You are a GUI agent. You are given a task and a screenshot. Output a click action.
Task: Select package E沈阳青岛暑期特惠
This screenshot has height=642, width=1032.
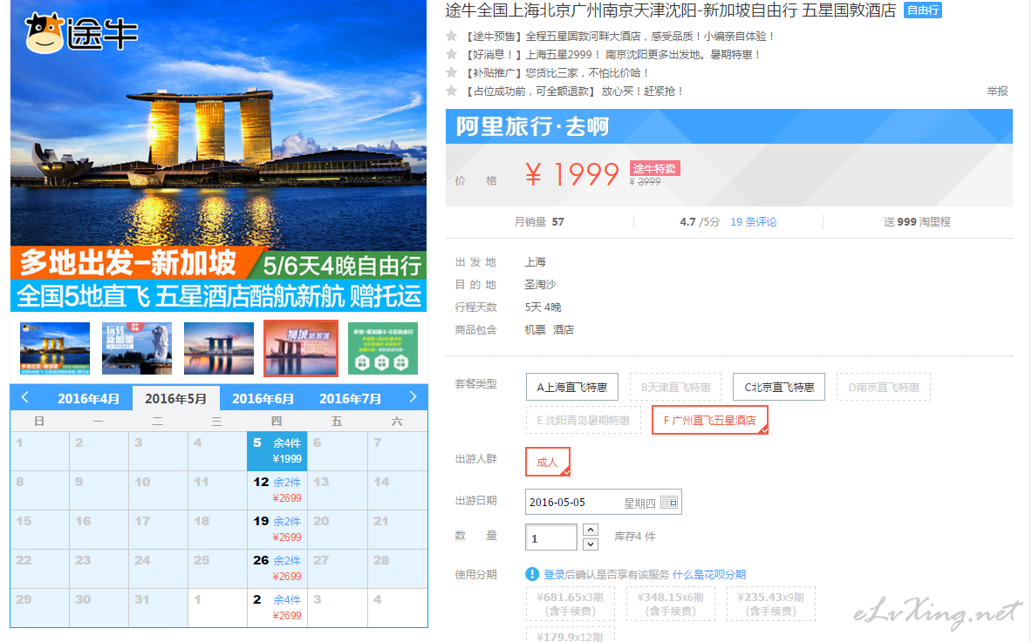click(583, 420)
